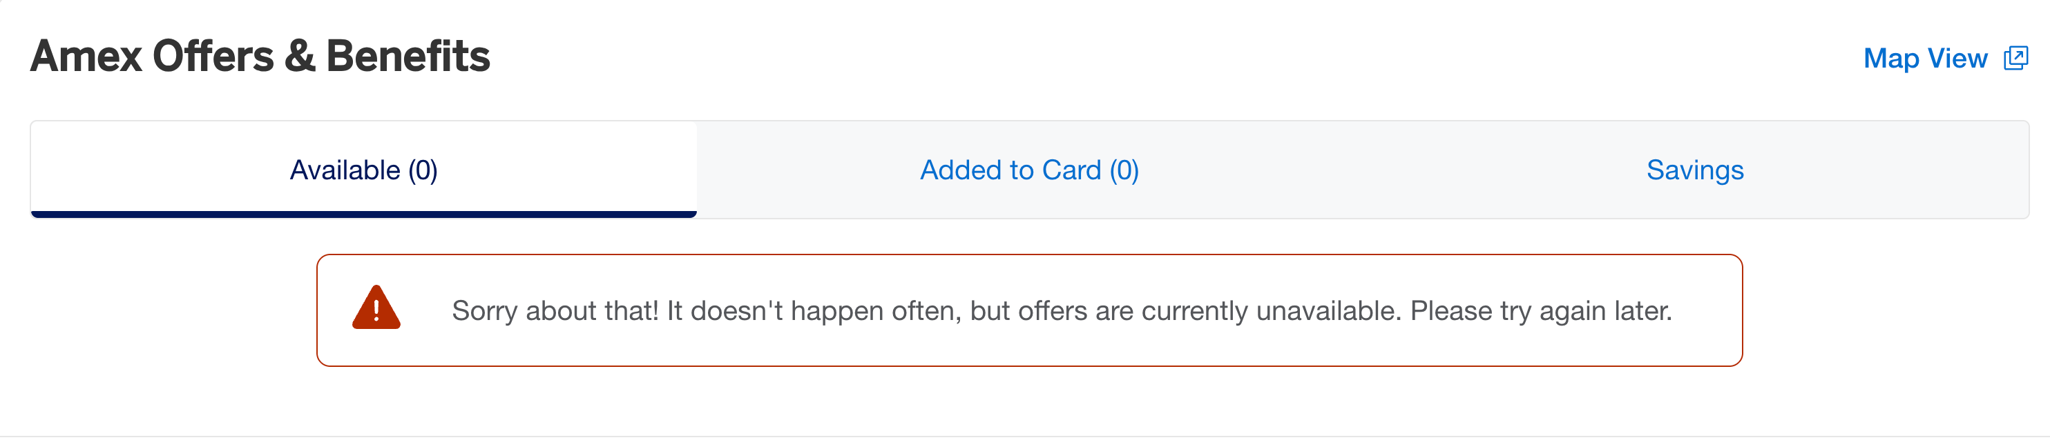2050x440 pixels.
Task: Click the word "View" in Map View link
Action: [x=1957, y=58]
